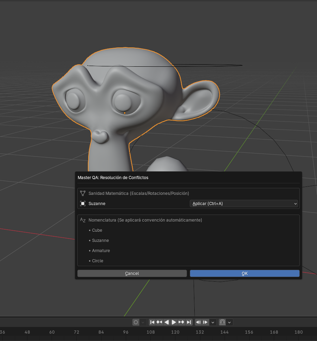The width and height of the screenshot is (317, 341).
Task: Open the auto keyframing options dropdown beside the record circle
Action: (143, 322)
